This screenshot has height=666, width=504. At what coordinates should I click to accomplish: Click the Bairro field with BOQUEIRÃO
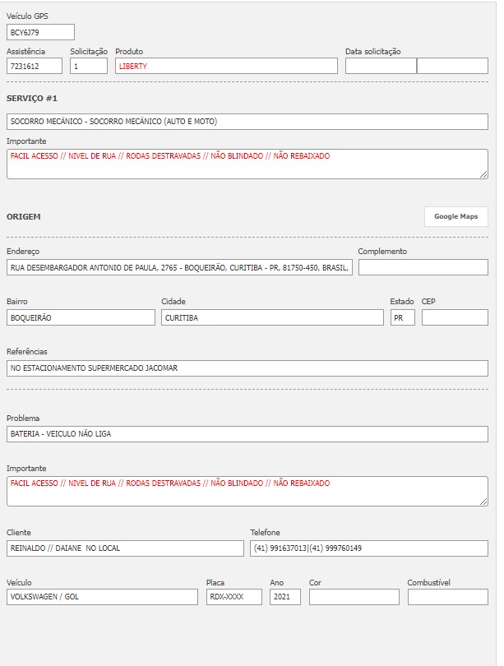click(x=81, y=317)
